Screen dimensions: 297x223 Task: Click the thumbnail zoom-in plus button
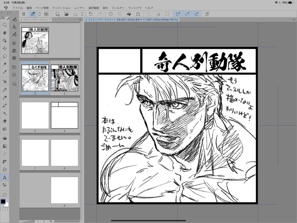tap(44, 221)
